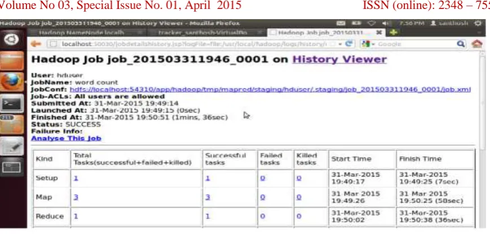This screenshot has height=234, width=490.
Task: Open Setup row total tasks link
Action: pyautogui.click(x=76, y=178)
